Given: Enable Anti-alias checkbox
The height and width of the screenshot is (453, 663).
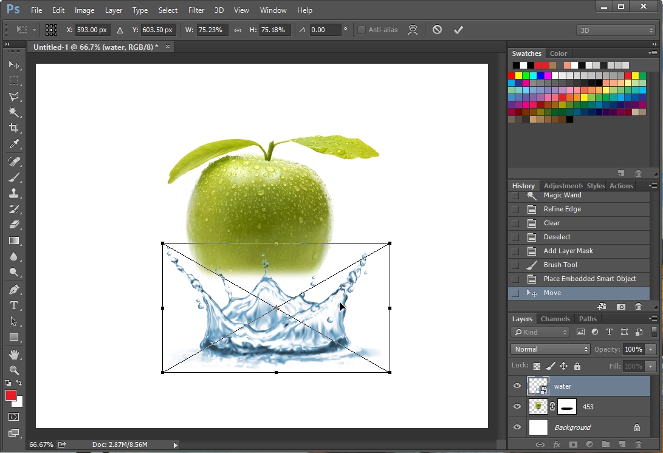Looking at the screenshot, I should (362, 30).
